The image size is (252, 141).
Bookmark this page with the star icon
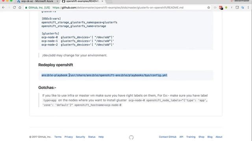pyautogui.click(x=209, y=7)
